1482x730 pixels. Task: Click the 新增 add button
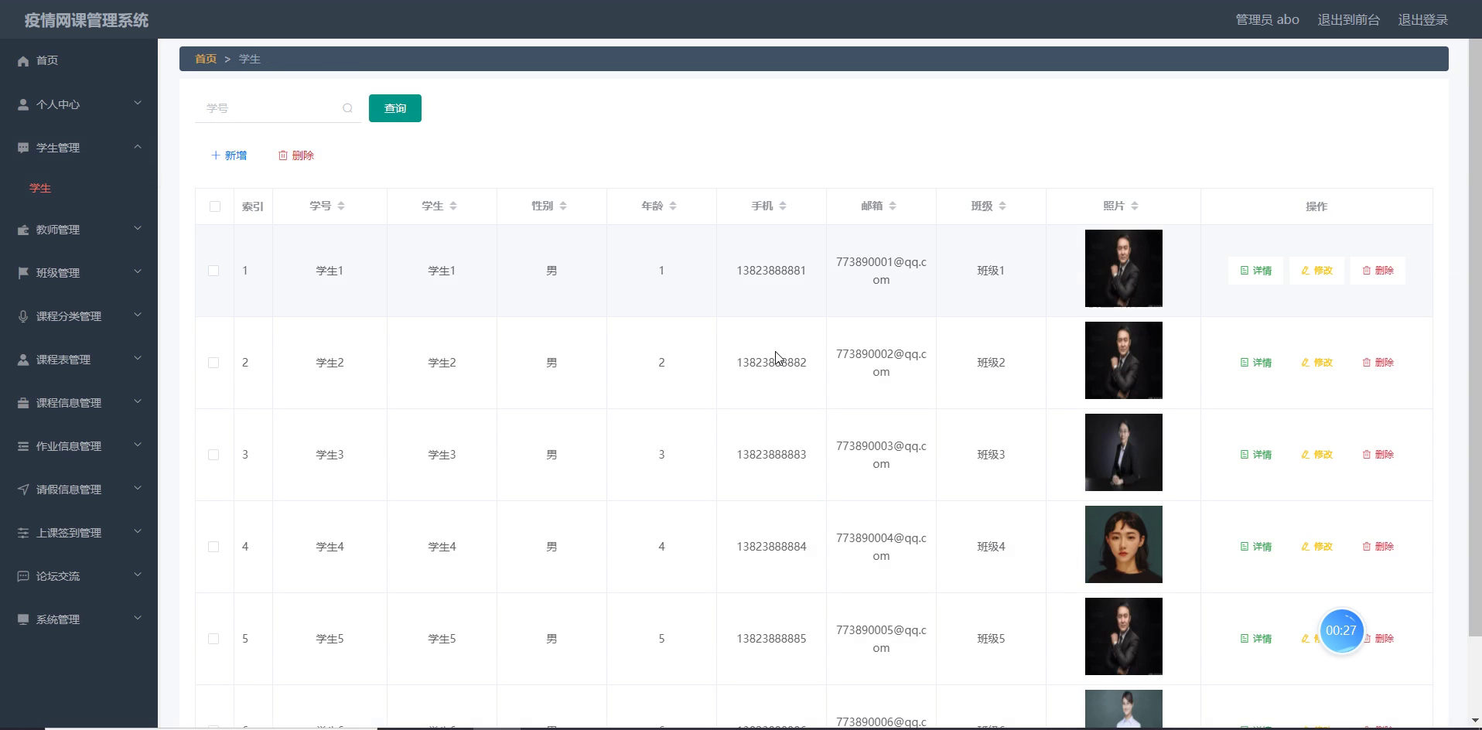click(x=229, y=155)
